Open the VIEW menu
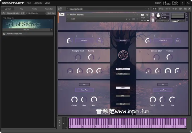 (47, 3)
